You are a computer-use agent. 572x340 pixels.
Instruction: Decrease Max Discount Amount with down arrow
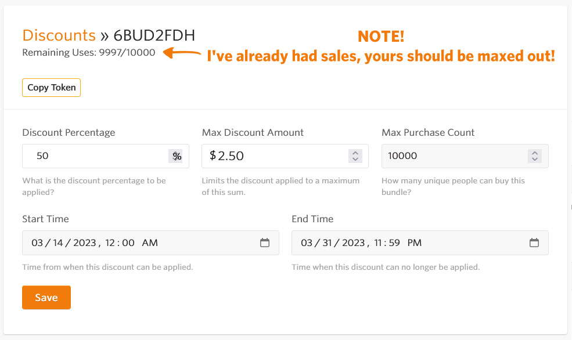(x=355, y=159)
